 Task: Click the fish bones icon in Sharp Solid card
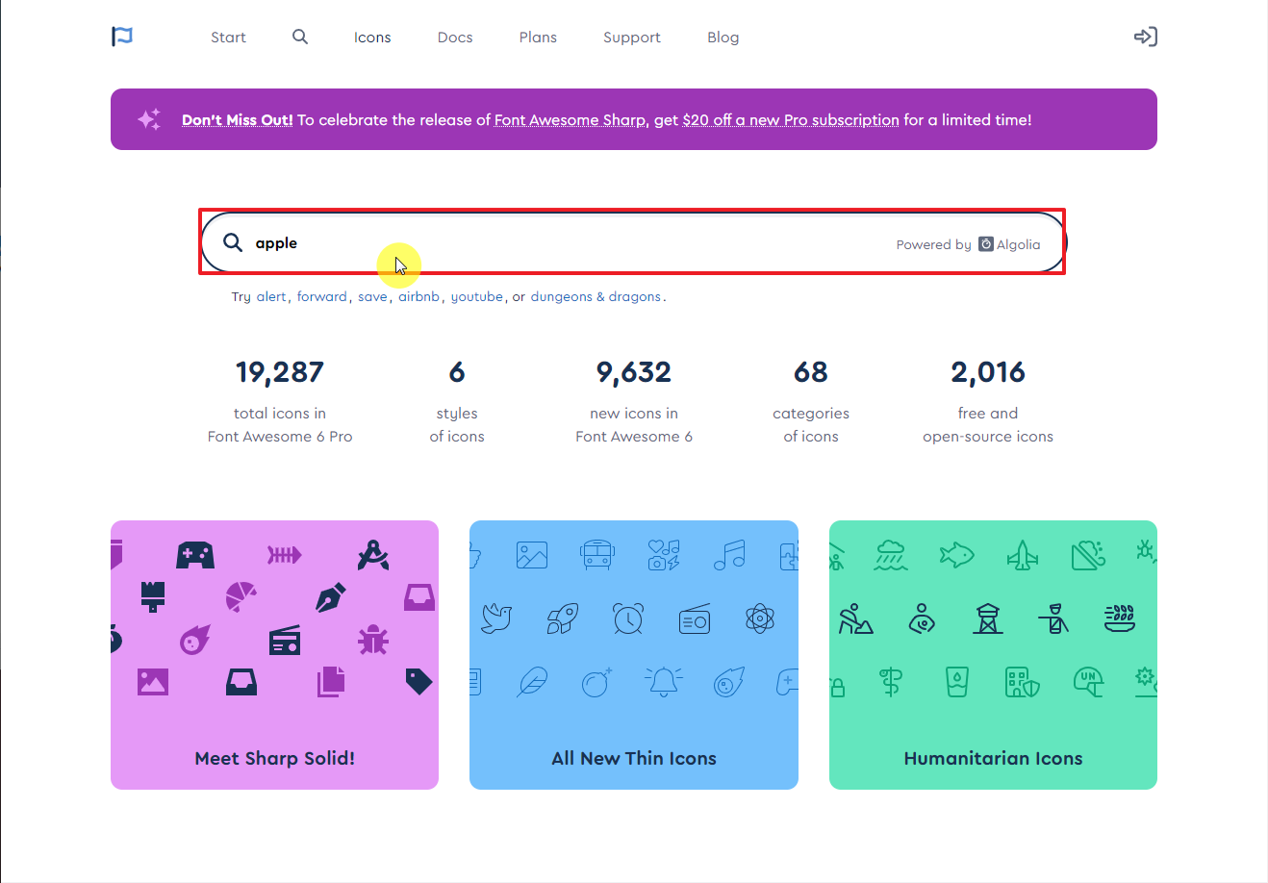point(285,555)
